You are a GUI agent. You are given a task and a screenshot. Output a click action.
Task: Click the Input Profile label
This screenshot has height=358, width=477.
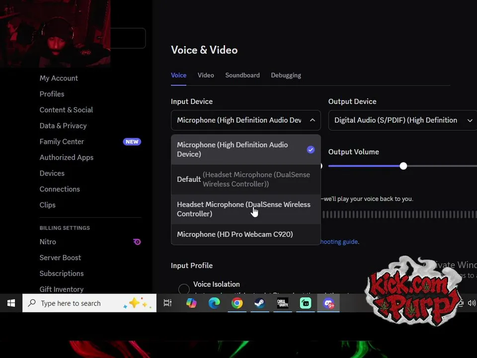point(192,266)
